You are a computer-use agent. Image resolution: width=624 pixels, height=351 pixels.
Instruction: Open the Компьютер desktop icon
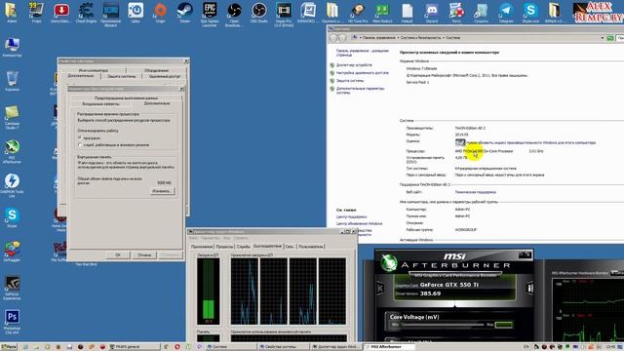12,47
